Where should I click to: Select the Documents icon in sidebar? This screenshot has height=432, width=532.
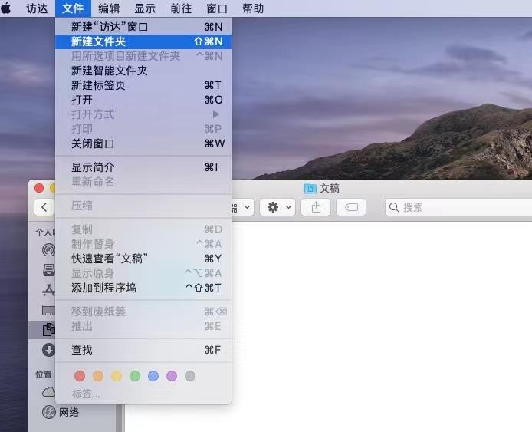coord(48,330)
